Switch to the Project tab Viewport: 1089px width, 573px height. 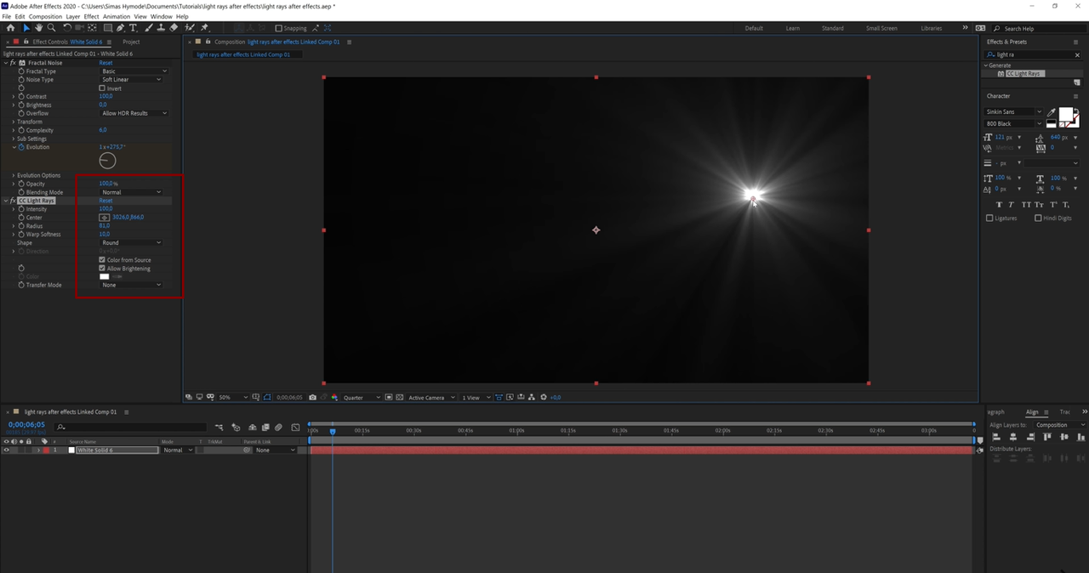tap(131, 42)
